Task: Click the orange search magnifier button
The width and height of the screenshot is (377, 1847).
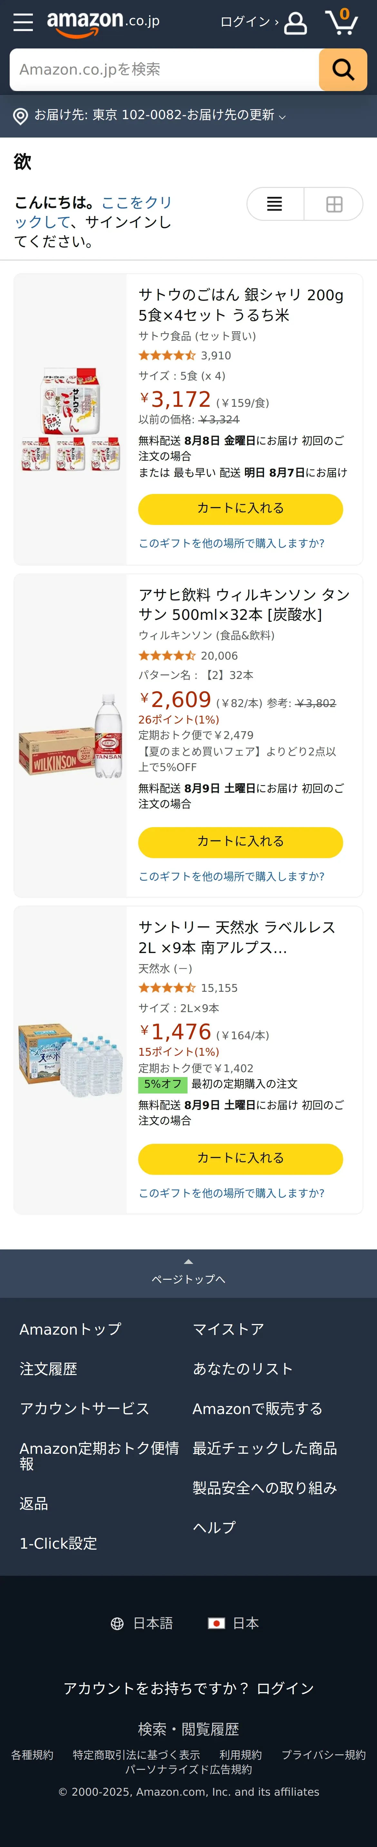Action: tap(343, 69)
